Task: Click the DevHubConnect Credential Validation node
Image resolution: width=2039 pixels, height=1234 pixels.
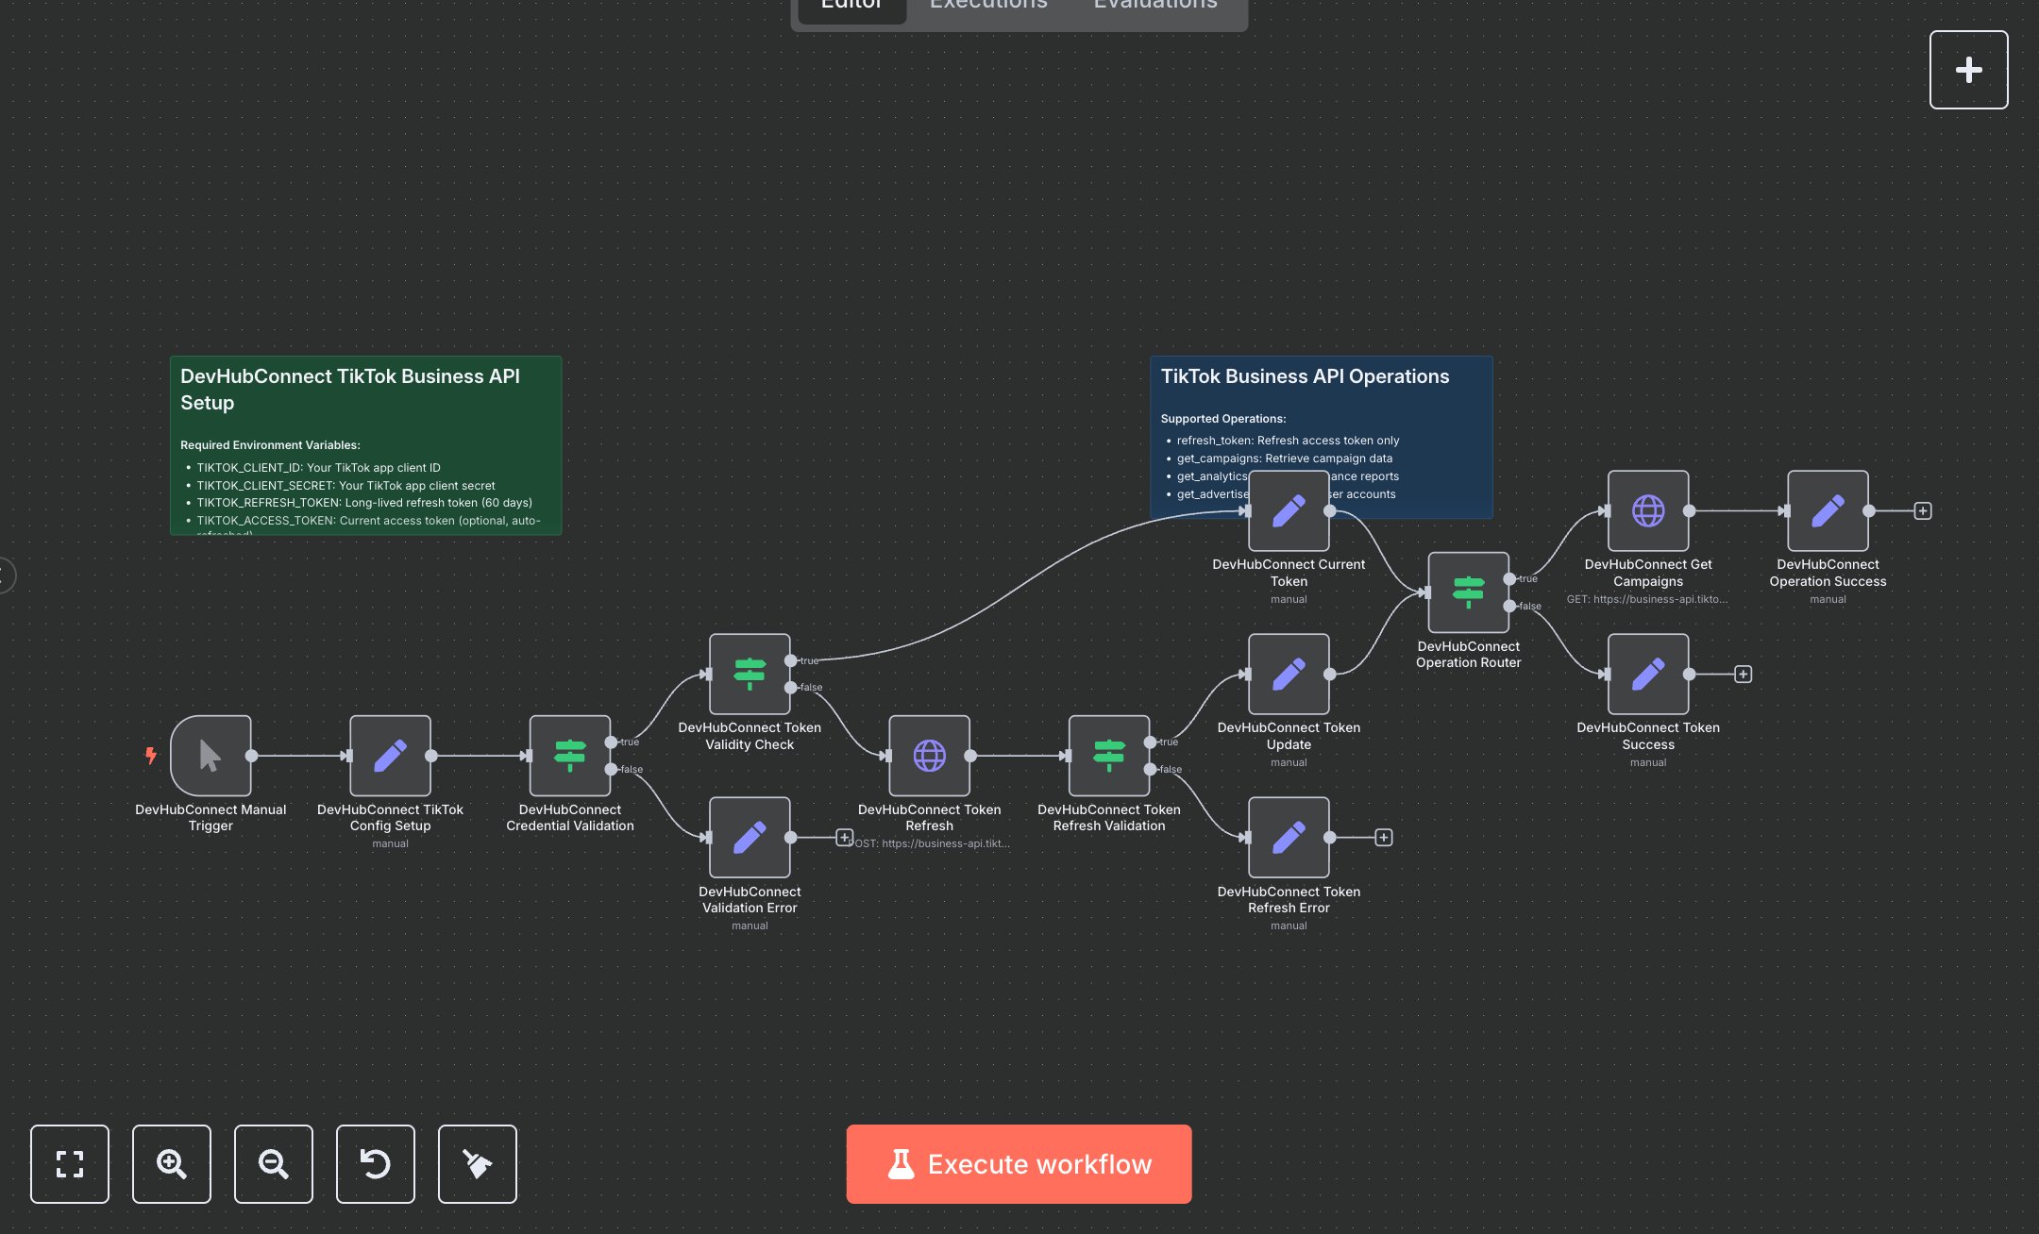Action: coord(569,756)
